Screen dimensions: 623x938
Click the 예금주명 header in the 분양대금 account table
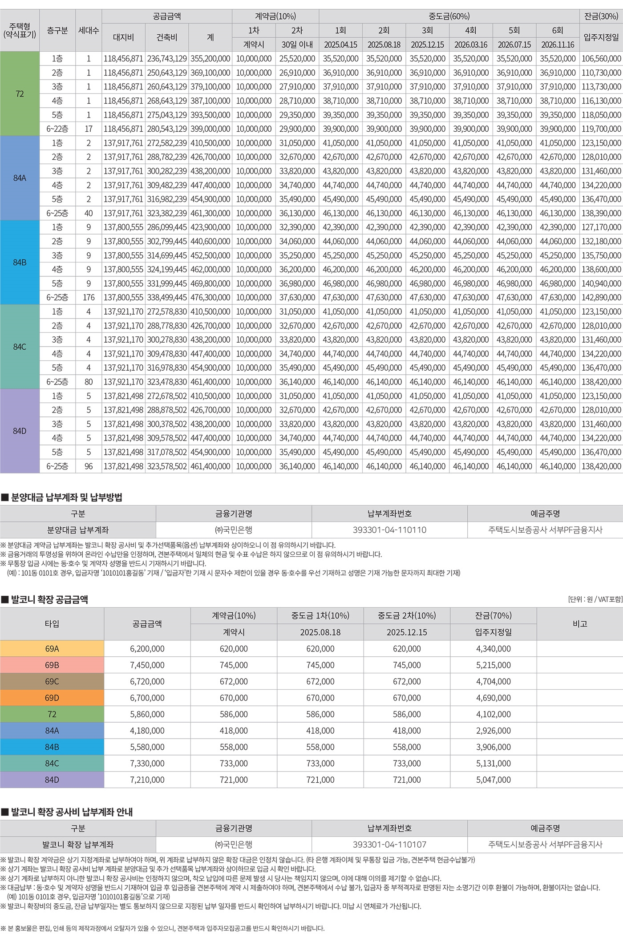(x=545, y=513)
